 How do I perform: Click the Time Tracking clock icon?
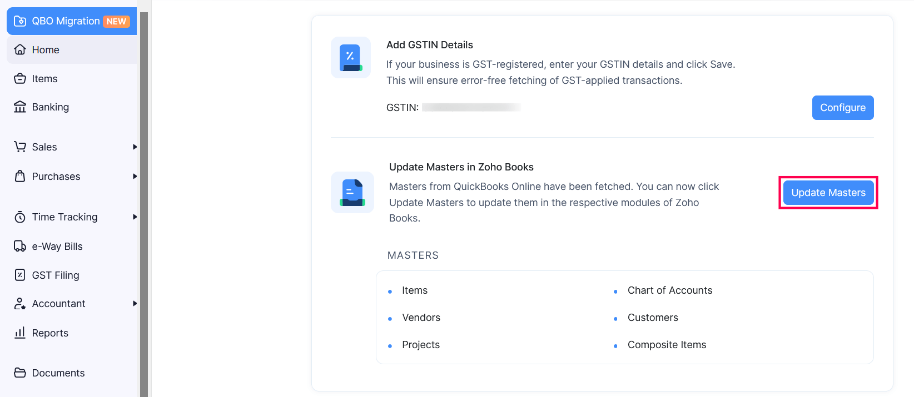click(x=20, y=217)
